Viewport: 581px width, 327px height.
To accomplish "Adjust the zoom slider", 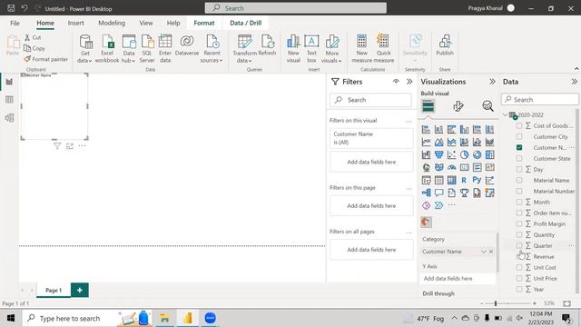I will (x=496, y=303).
